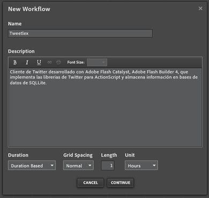Image resolution: width=209 pixels, height=198 pixels.
Task: Expand the Grid Spacing Normal dropdown
Action: [x=78, y=165]
